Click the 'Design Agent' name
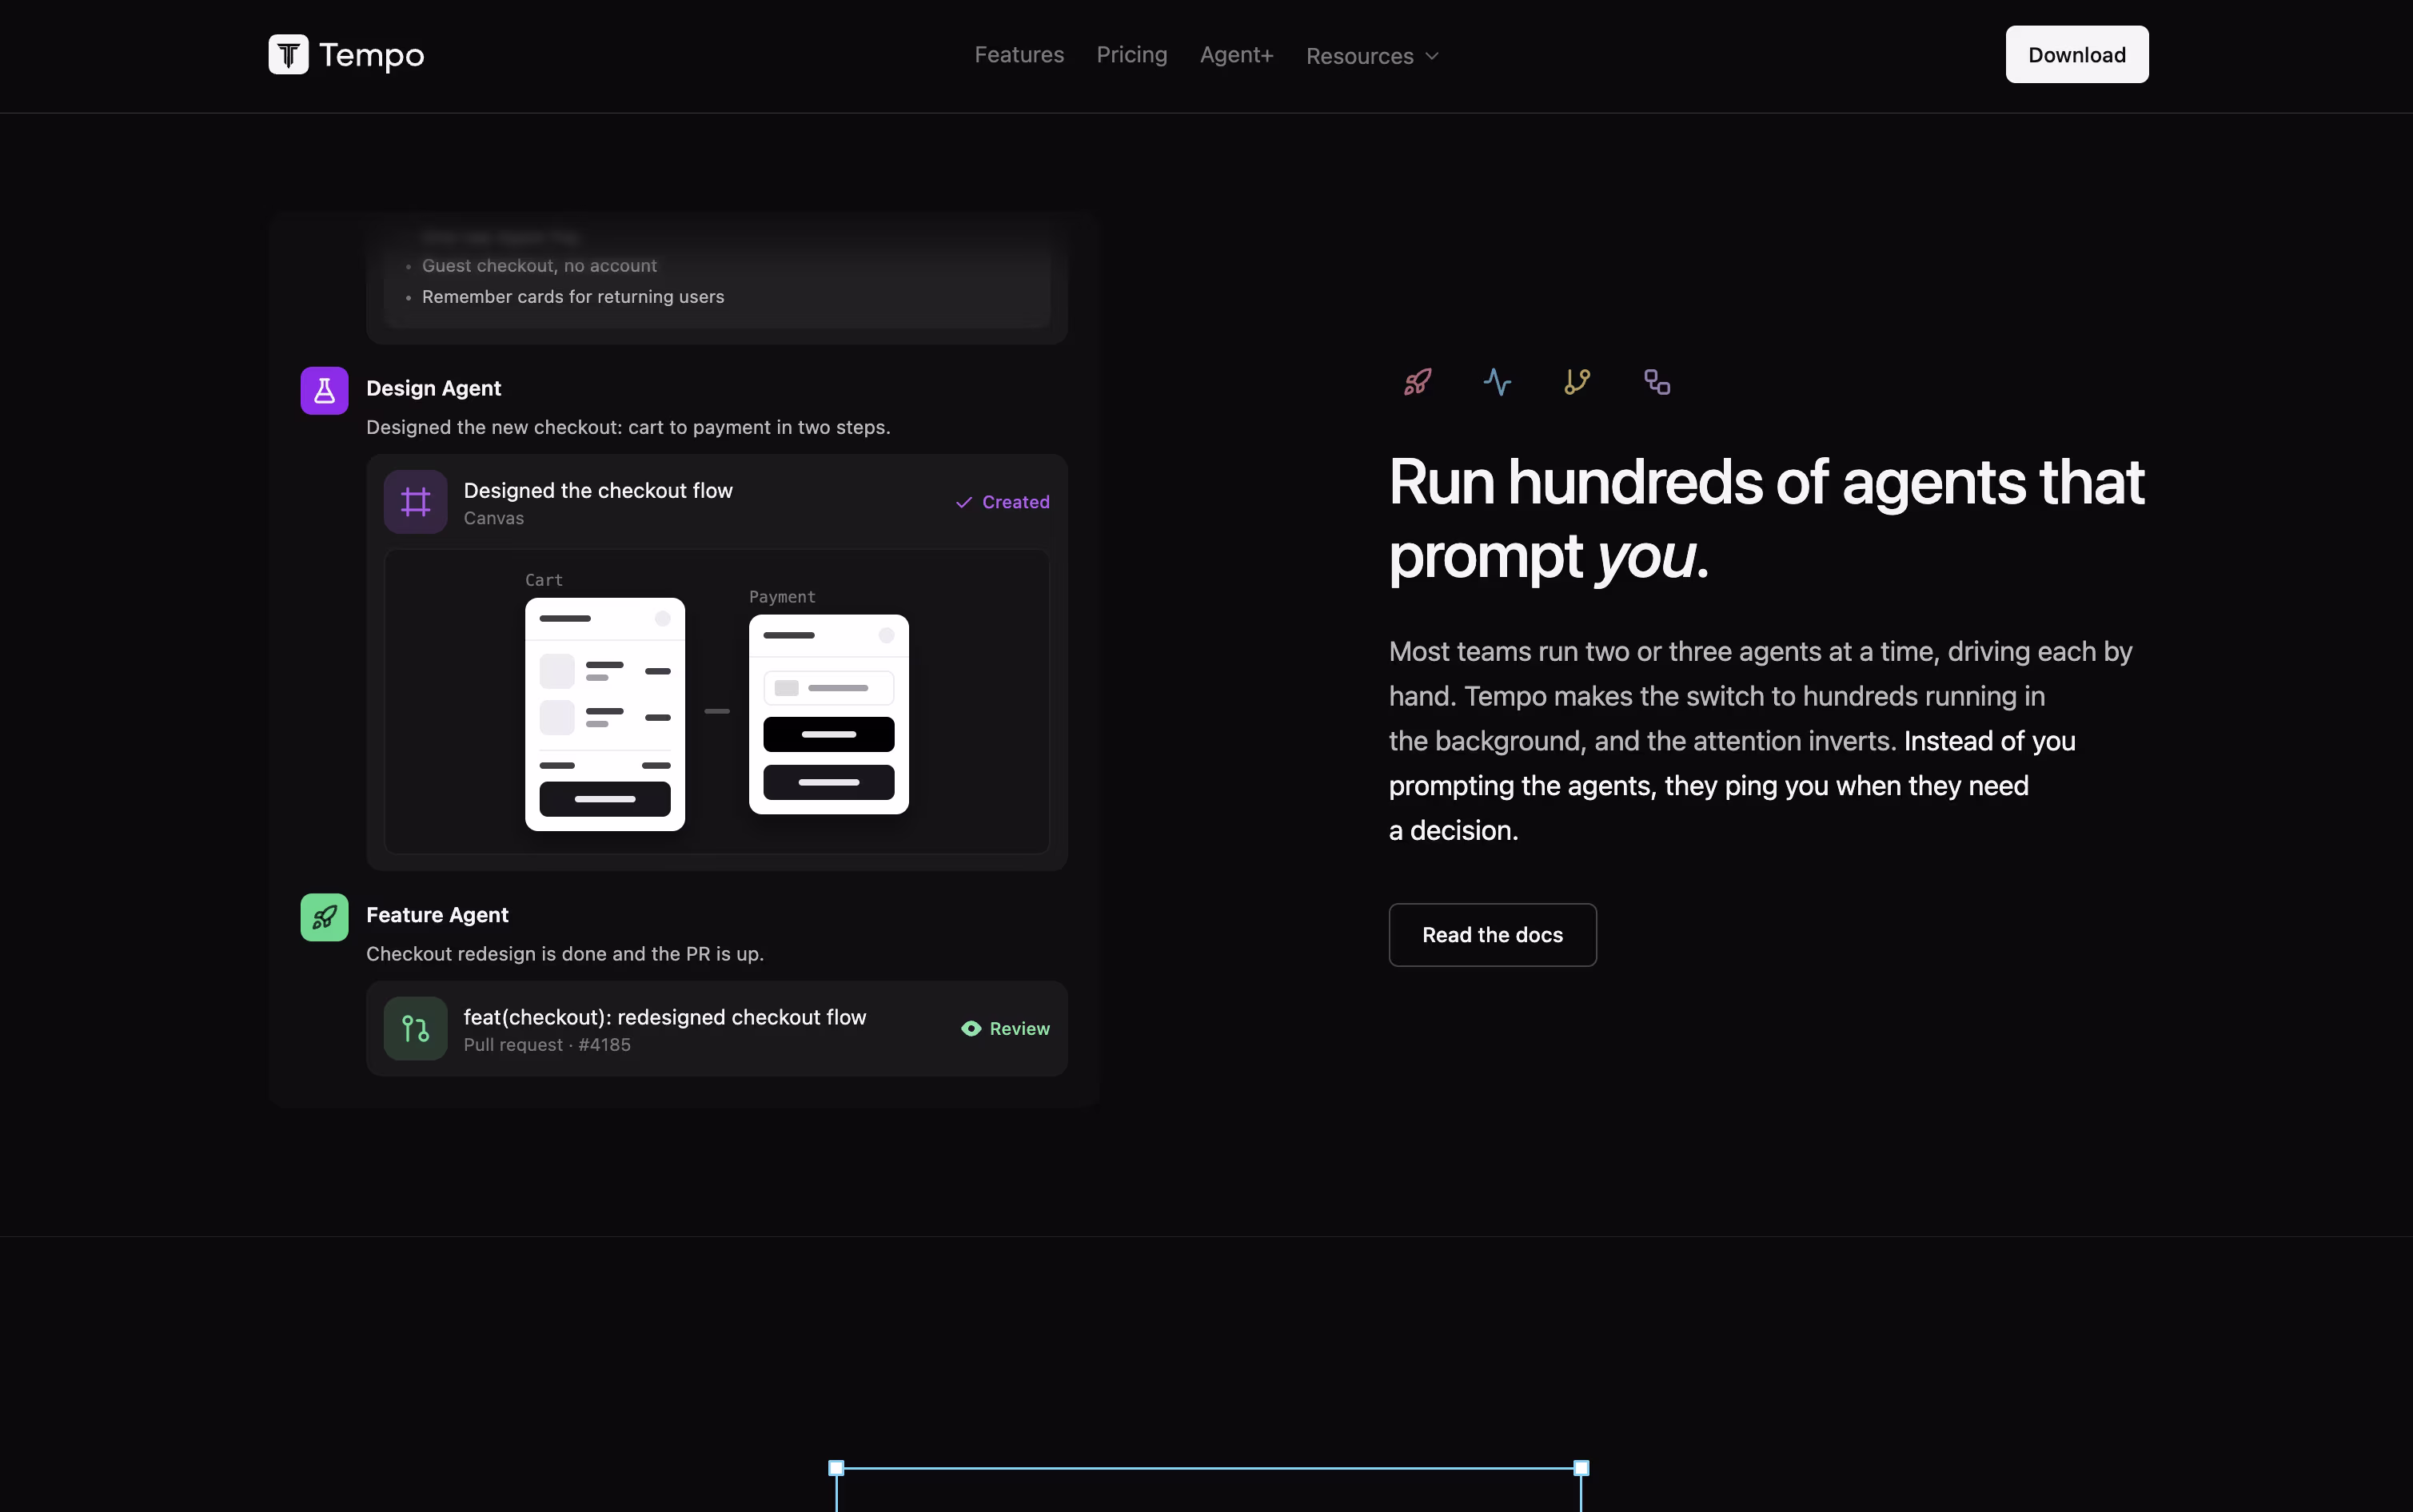2413x1512 pixels. point(433,388)
